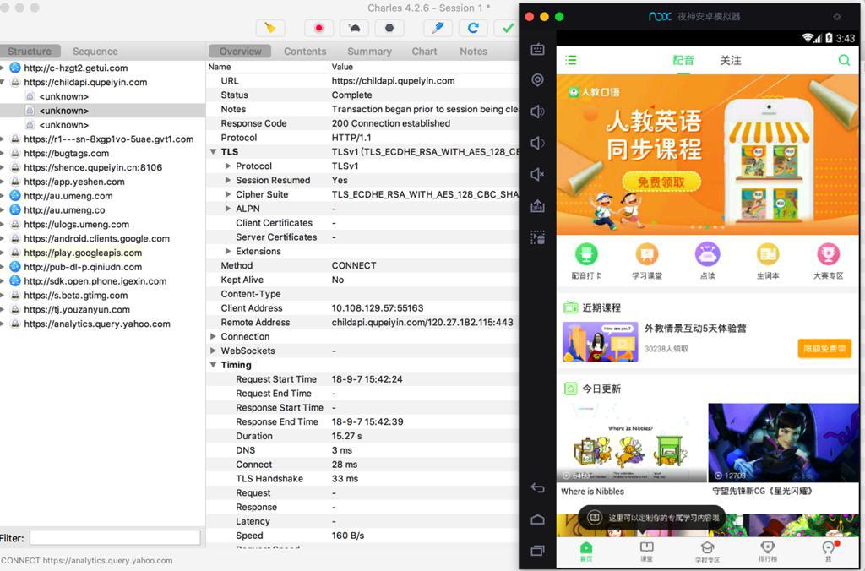Open the Chart tab
865x571 pixels.
[x=424, y=52]
